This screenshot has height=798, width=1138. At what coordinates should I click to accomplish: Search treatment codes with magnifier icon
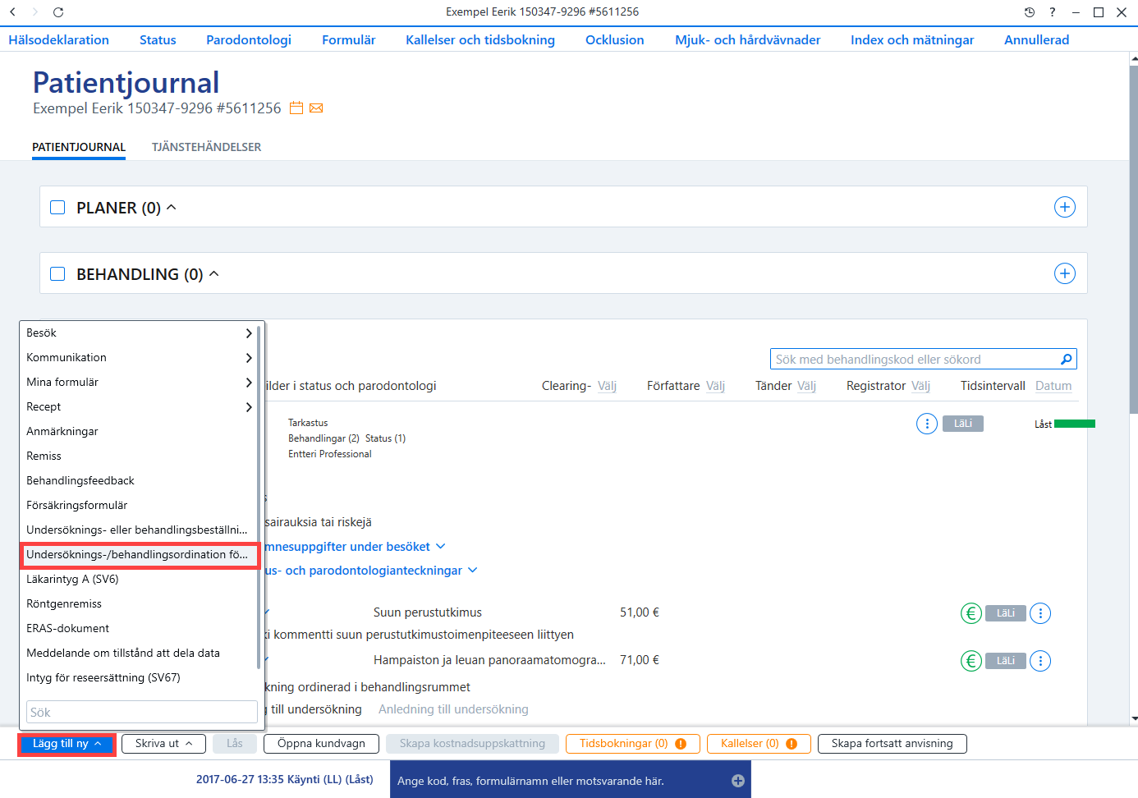(1066, 359)
